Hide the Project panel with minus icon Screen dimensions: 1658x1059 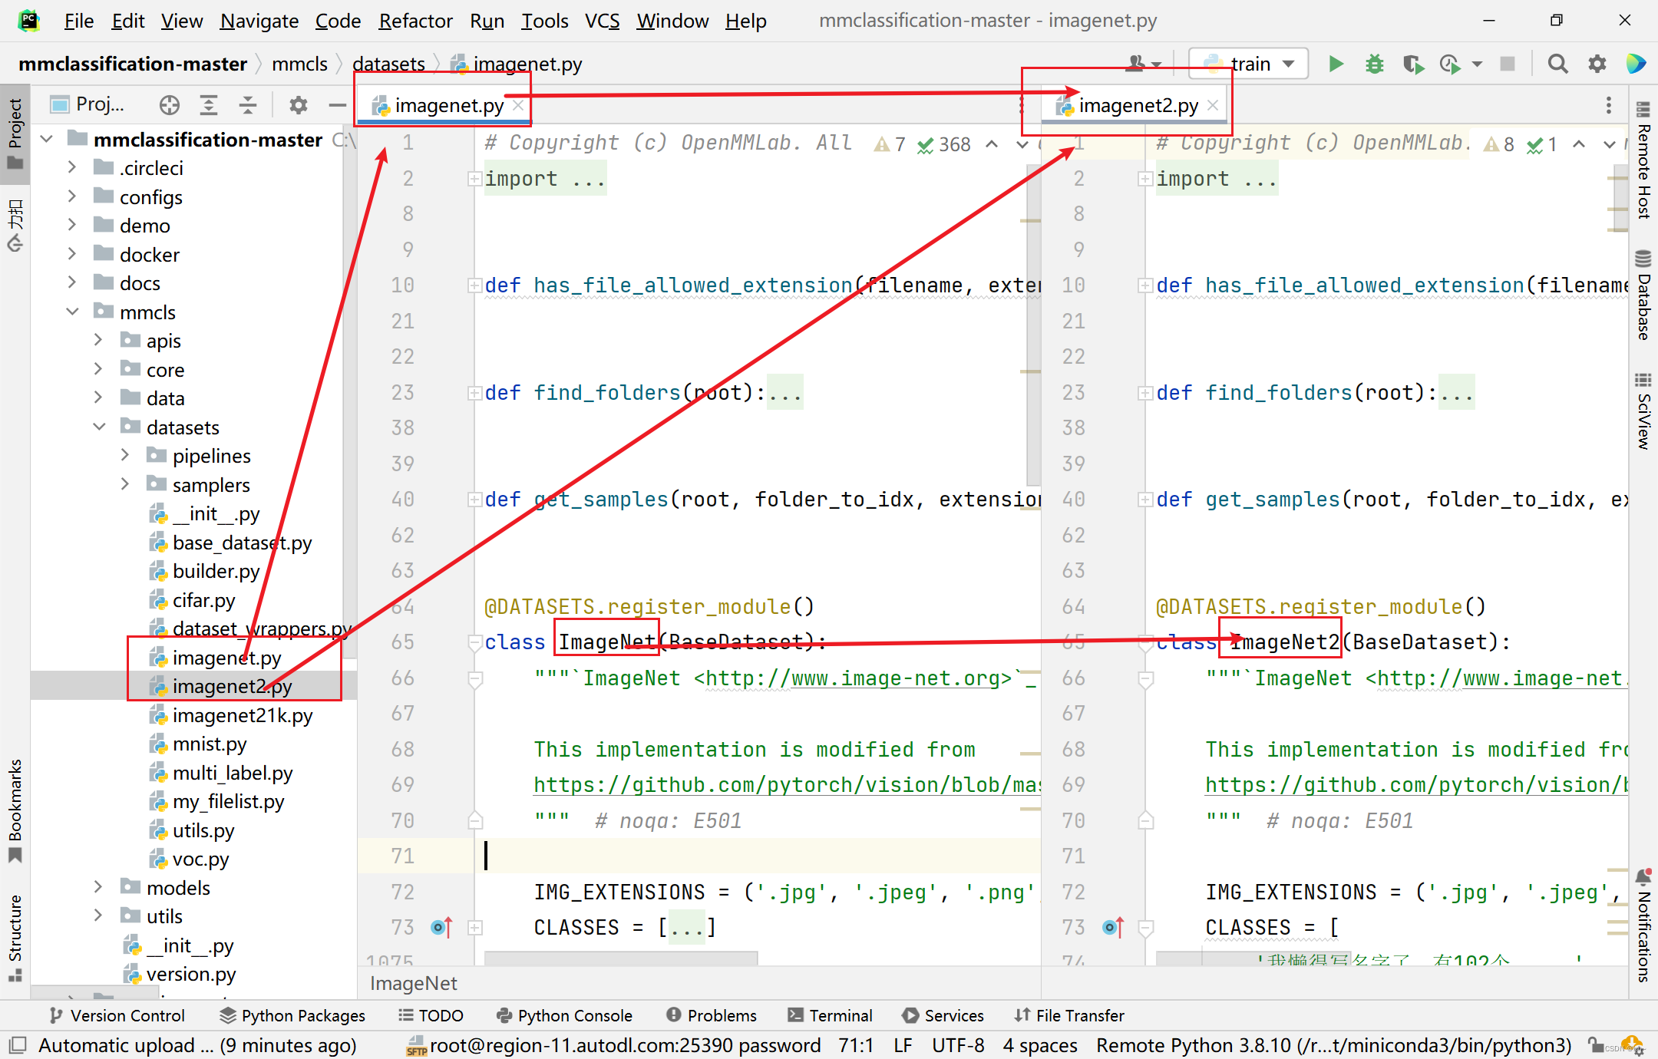pos(337,105)
